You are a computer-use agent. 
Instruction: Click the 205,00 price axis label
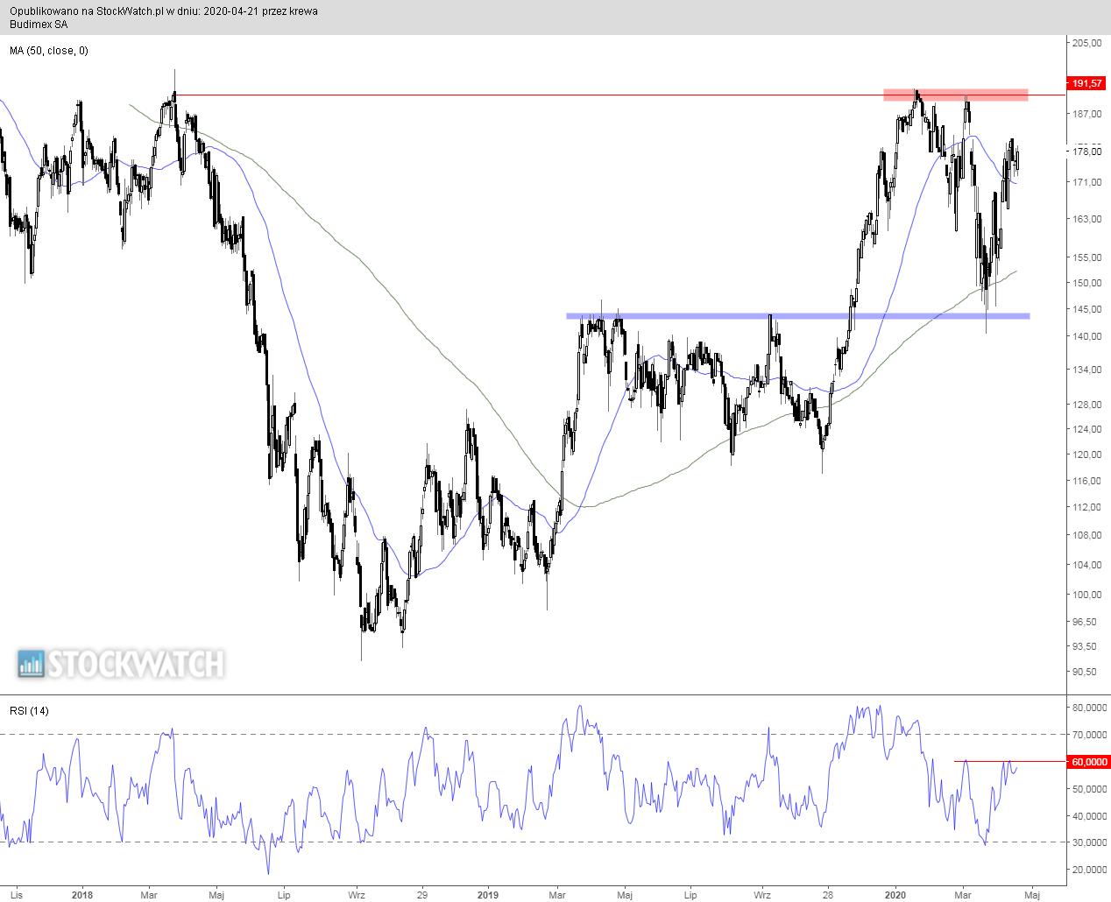pyautogui.click(x=1086, y=43)
